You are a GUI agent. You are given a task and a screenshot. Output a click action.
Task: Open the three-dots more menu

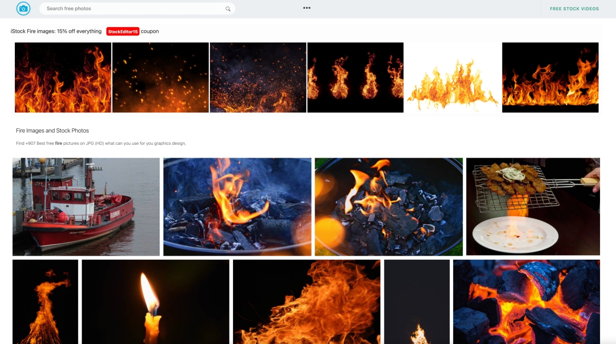306,8
